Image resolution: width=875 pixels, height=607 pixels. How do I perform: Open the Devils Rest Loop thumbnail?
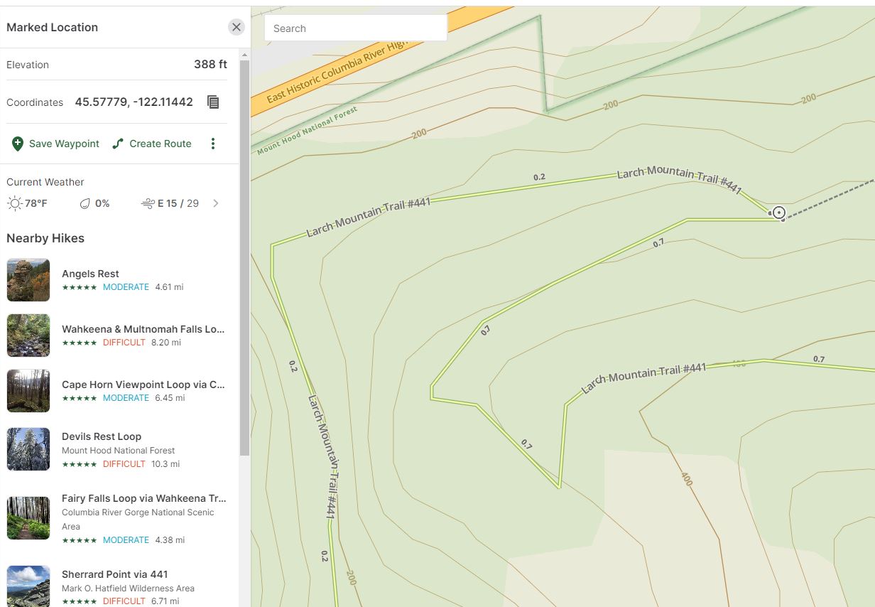[28, 449]
